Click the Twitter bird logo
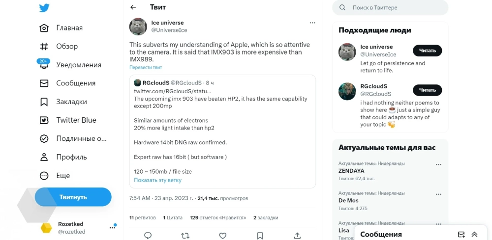The height and width of the screenshot is (240, 492). pyautogui.click(x=44, y=8)
